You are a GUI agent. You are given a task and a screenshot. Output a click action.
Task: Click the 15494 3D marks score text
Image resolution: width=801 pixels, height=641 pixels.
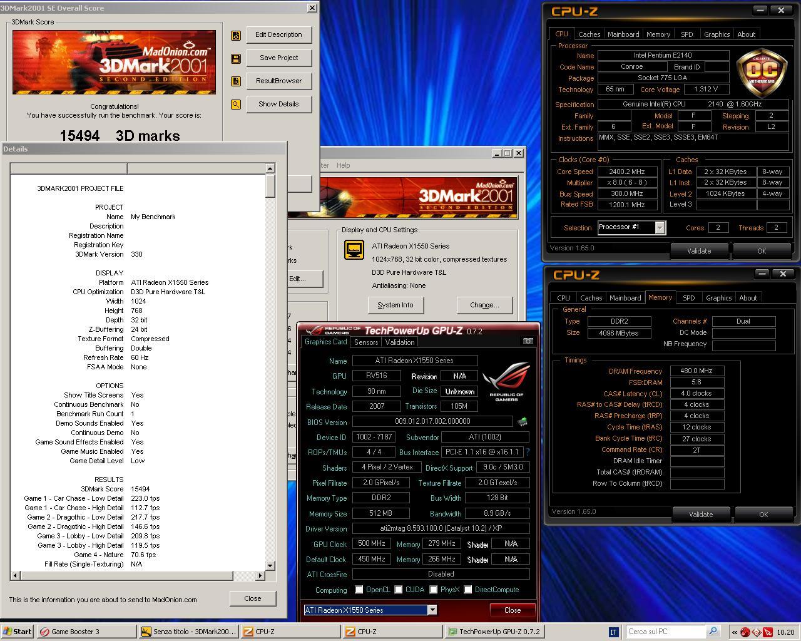click(x=120, y=136)
